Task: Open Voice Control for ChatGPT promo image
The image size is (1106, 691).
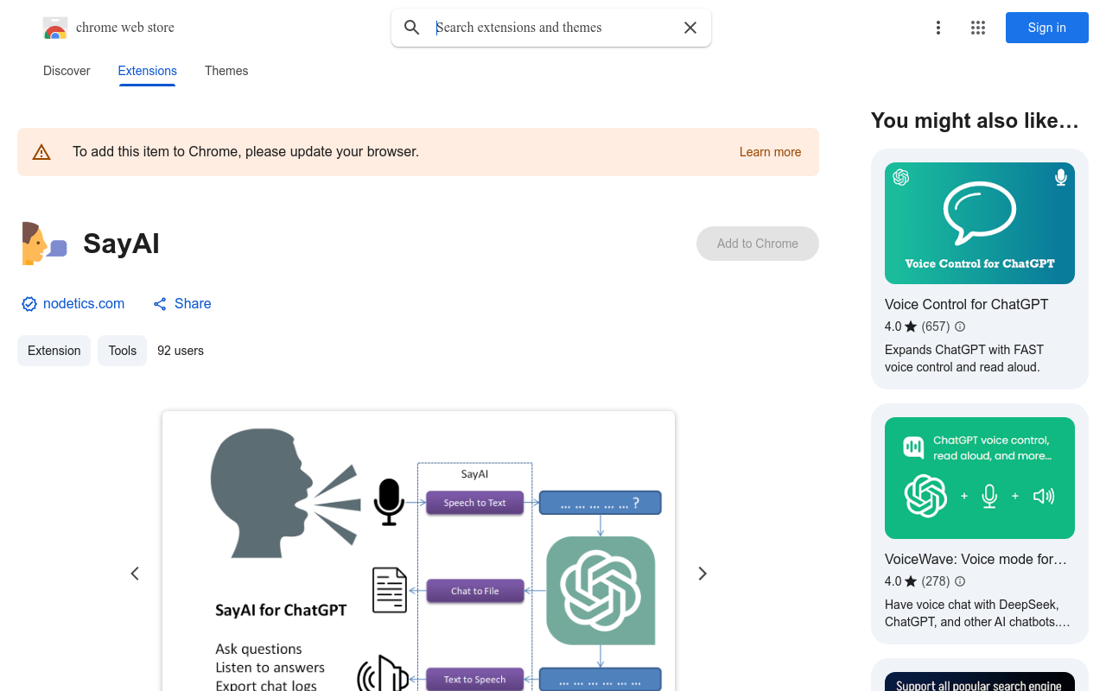Action: tap(980, 223)
